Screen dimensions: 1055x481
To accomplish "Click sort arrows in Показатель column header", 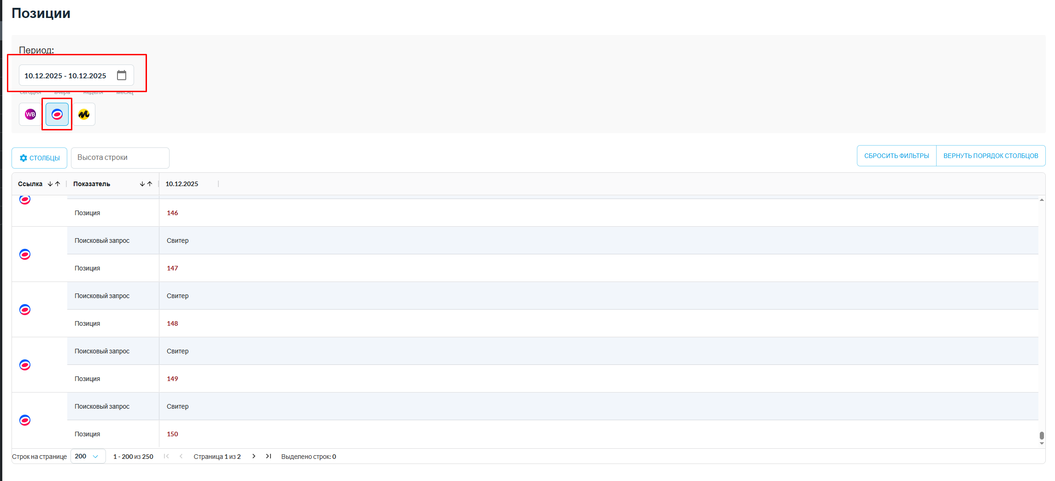I will coord(146,184).
